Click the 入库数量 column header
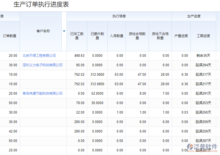This screenshot has width=220, height=155. [117, 36]
